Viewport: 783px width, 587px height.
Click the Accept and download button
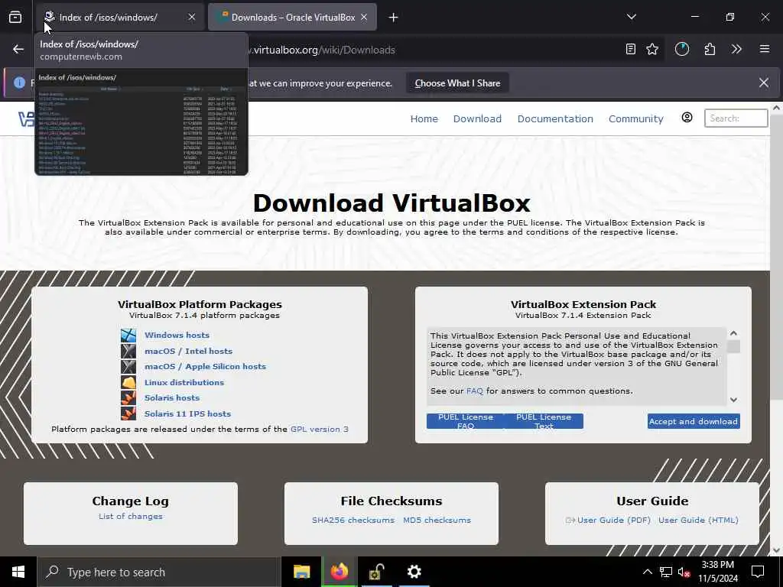[x=694, y=421]
